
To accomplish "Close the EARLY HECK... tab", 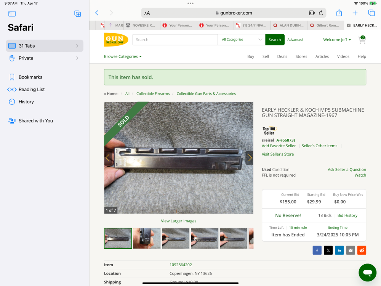I will pyautogui.click(x=349, y=25).
